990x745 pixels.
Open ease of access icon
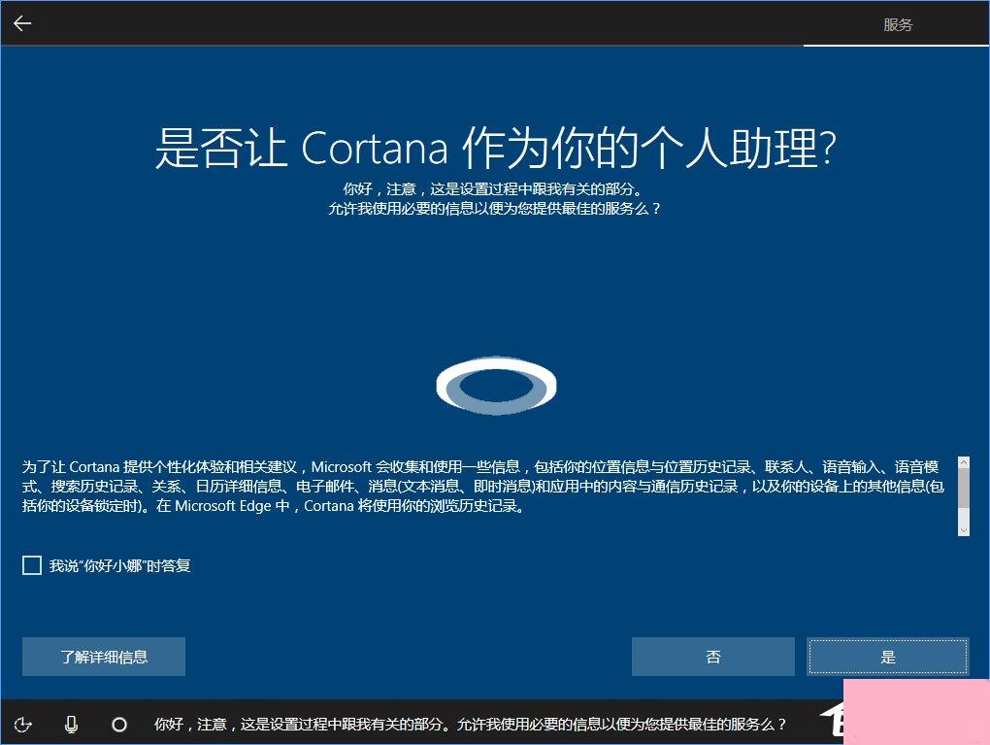(x=23, y=725)
